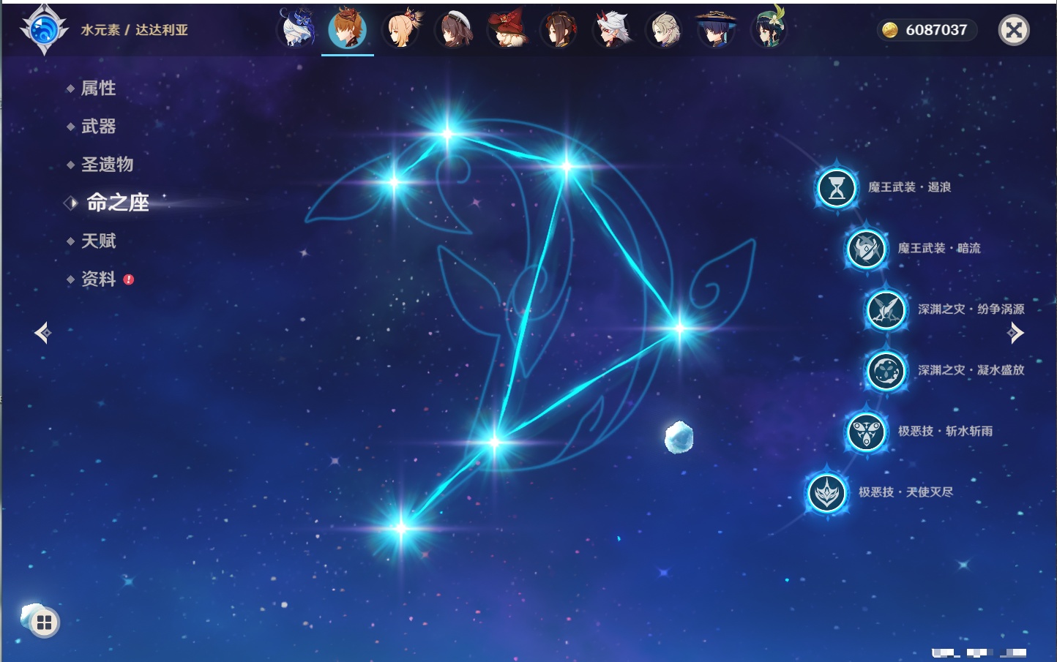Open the 武器 weapon menu
Viewport: 1057px width, 662px height.
(98, 127)
